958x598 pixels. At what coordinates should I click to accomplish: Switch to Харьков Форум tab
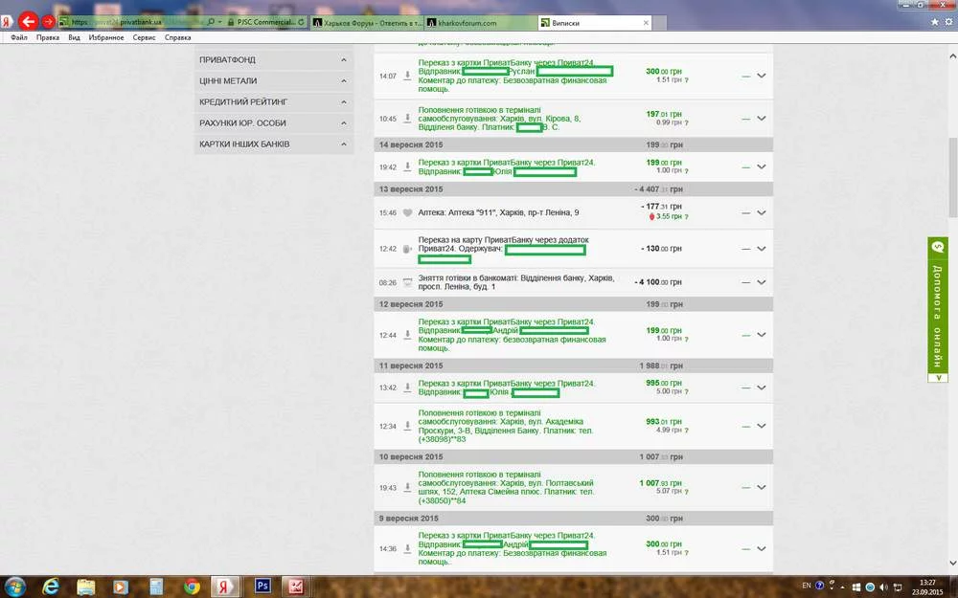(x=367, y=23)
